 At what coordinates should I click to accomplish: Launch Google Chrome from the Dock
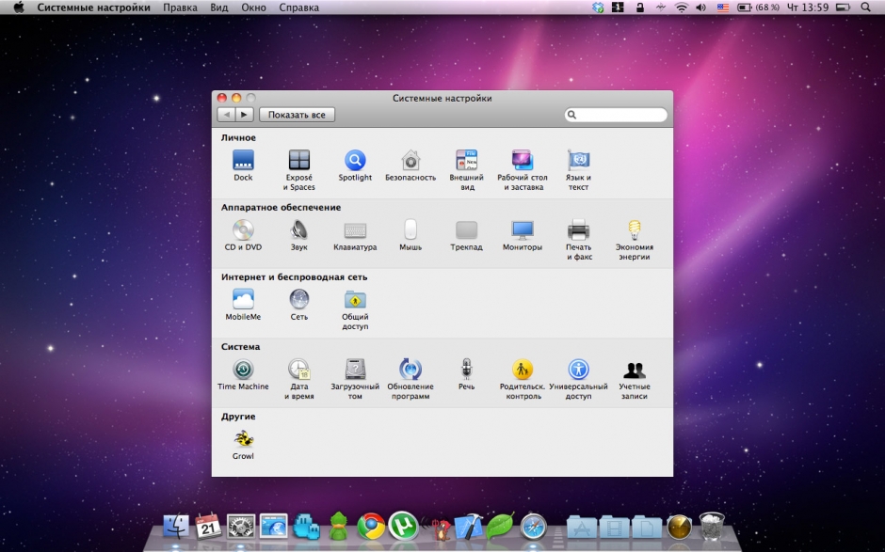coord(371,527)
